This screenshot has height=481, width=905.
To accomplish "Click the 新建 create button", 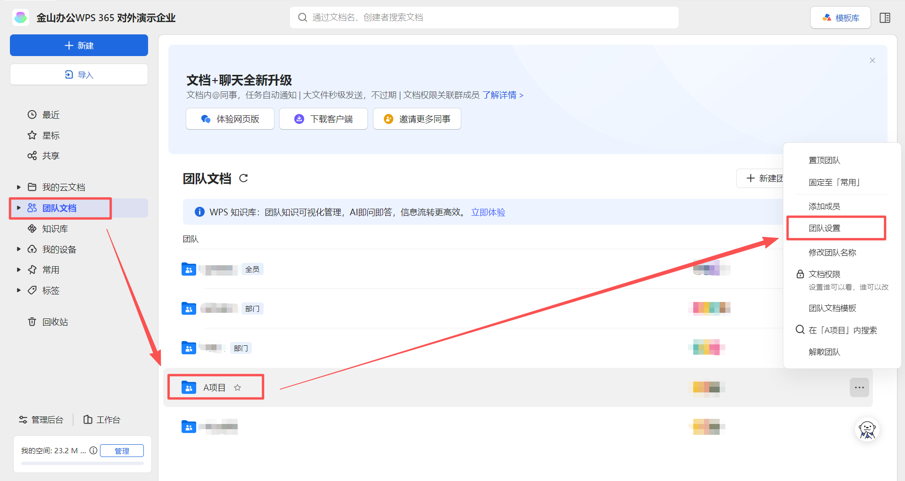I will point(79,45).
